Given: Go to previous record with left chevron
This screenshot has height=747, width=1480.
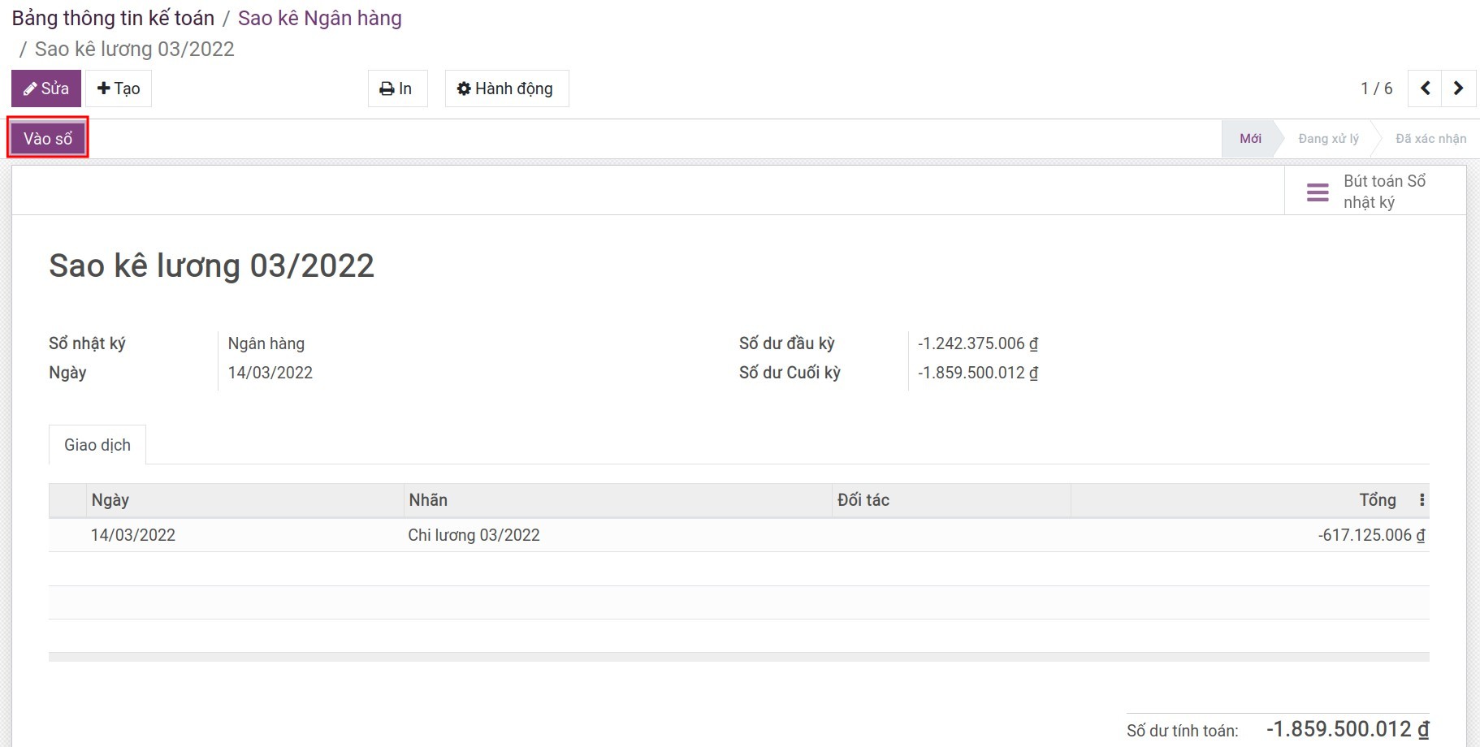Looking at the screenshot, I should (x=1425, y=89).
